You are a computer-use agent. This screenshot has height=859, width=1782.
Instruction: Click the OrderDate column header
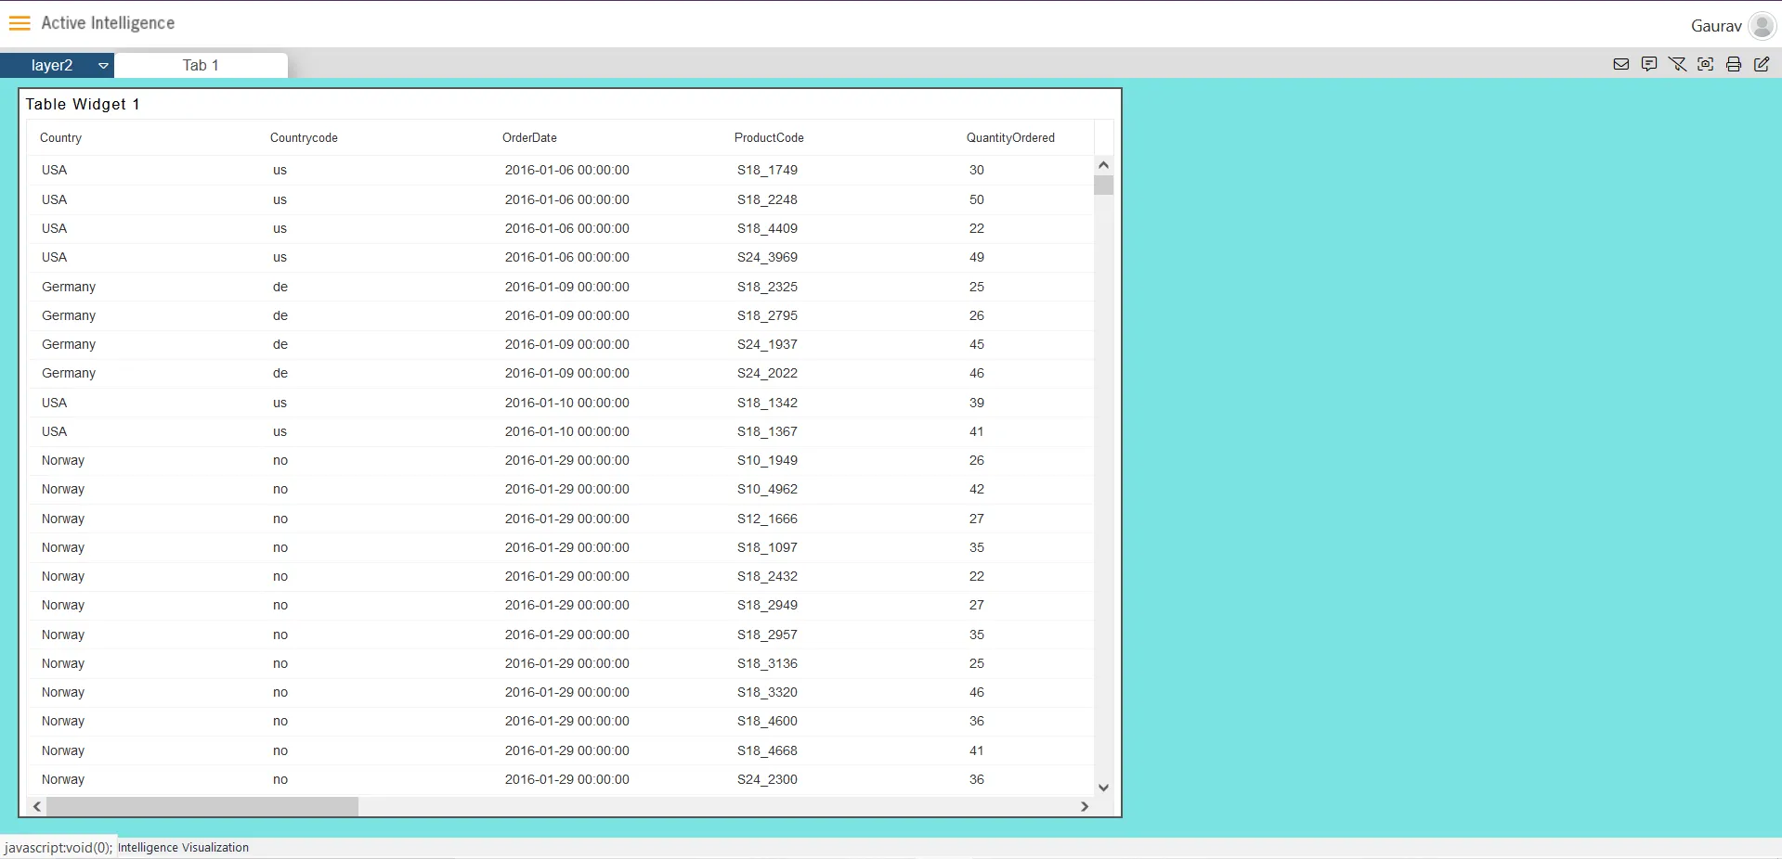coord(529,138)
